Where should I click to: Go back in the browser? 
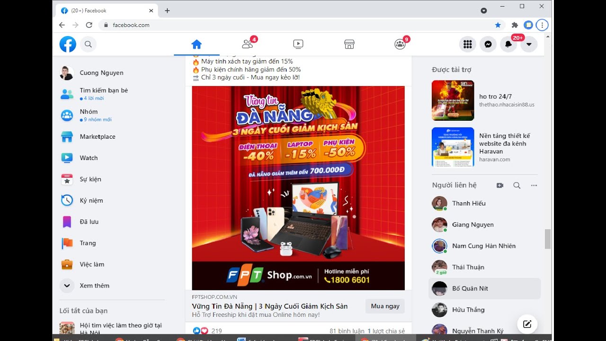point(62,25)
